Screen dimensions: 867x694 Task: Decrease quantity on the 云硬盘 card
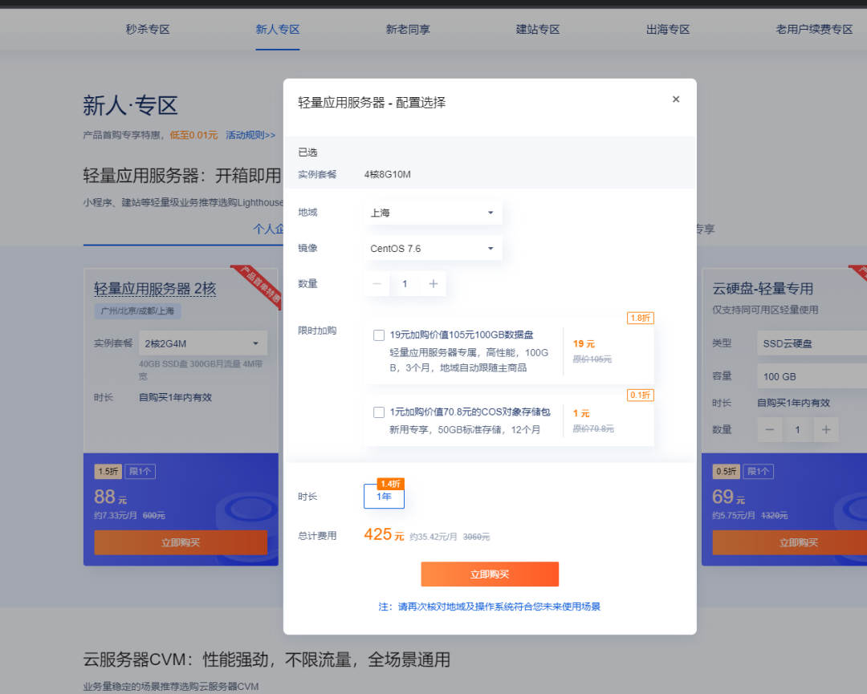pos(770,430)
